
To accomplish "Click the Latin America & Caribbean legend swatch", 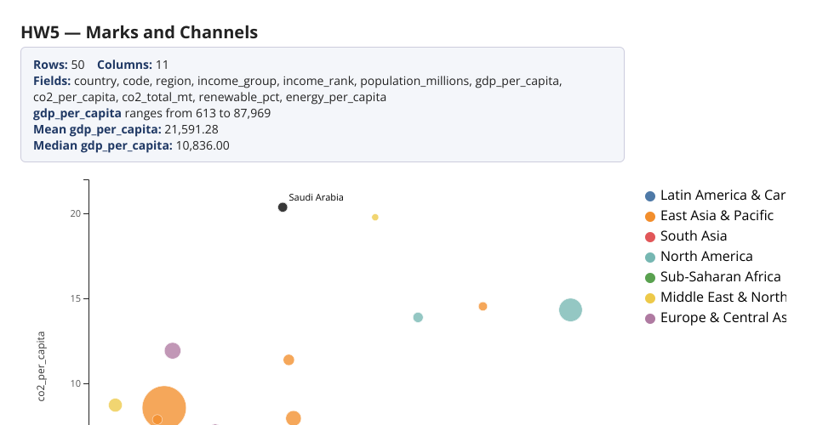I will 649,196.
